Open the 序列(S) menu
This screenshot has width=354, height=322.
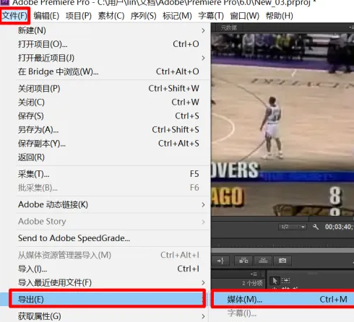pos(144,16)
